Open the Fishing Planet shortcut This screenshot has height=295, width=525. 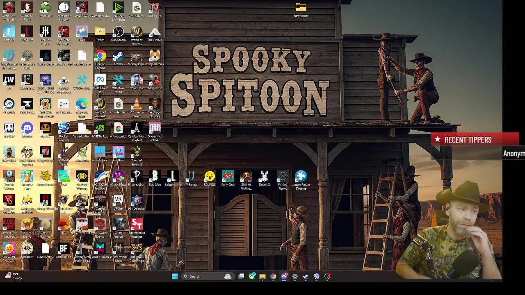283,180
